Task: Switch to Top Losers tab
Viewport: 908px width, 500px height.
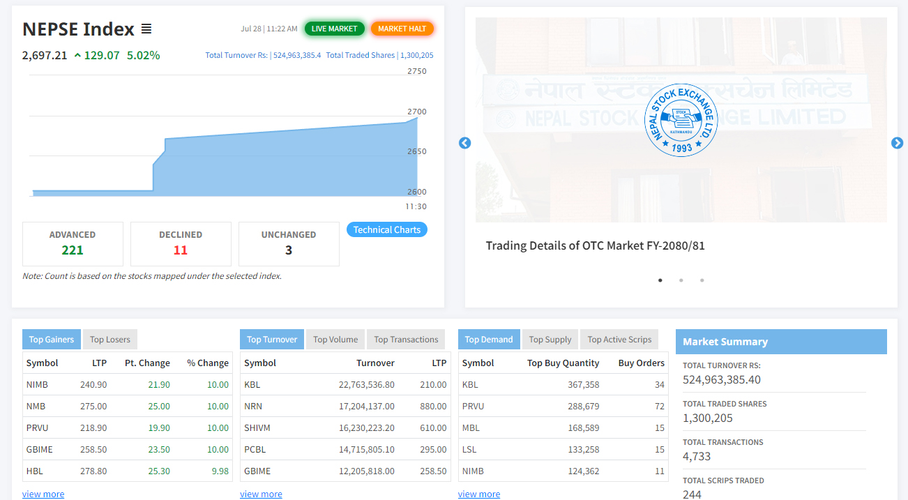Action: [110, 340]
